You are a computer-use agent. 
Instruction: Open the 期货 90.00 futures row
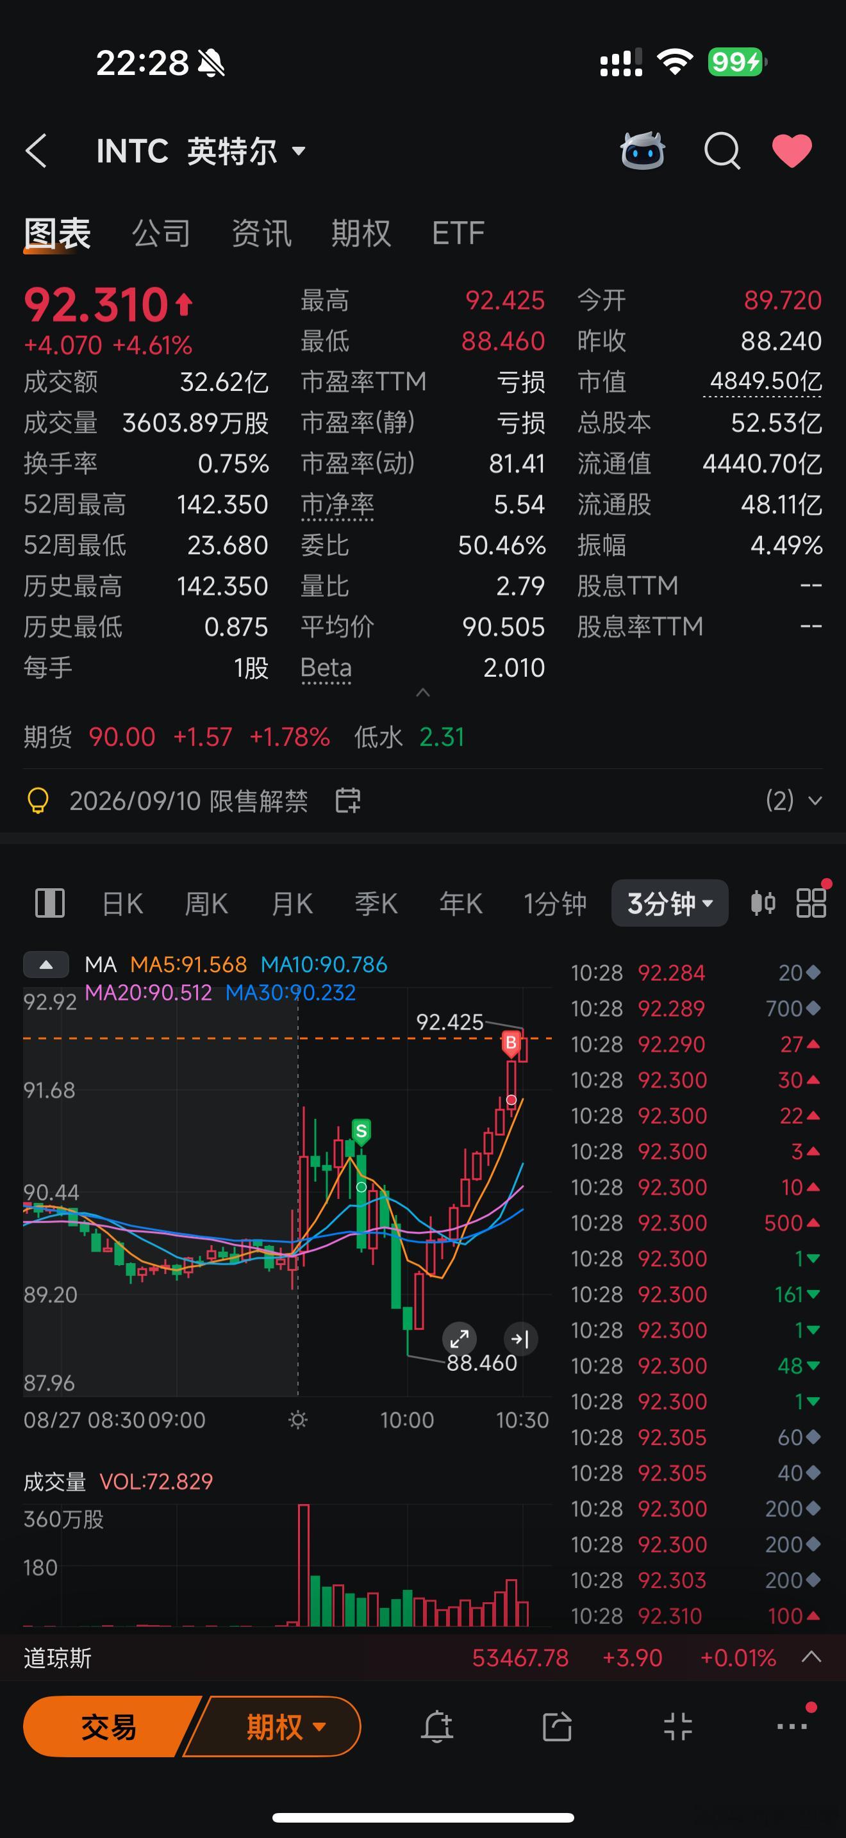pyautogui.click(x=244, y=736)
